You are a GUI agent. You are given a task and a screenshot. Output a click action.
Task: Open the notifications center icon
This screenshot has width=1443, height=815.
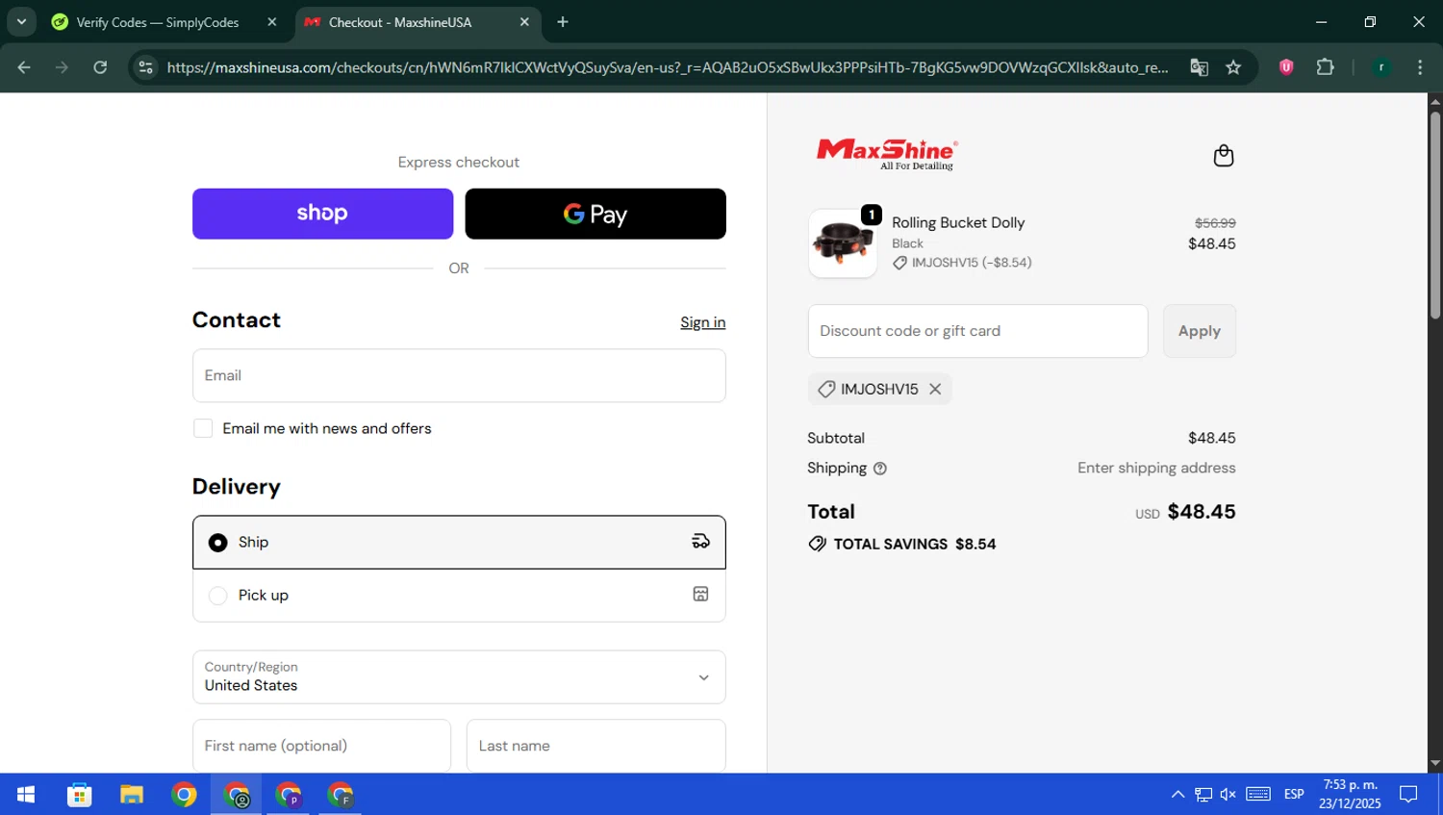pos(1408,795)
